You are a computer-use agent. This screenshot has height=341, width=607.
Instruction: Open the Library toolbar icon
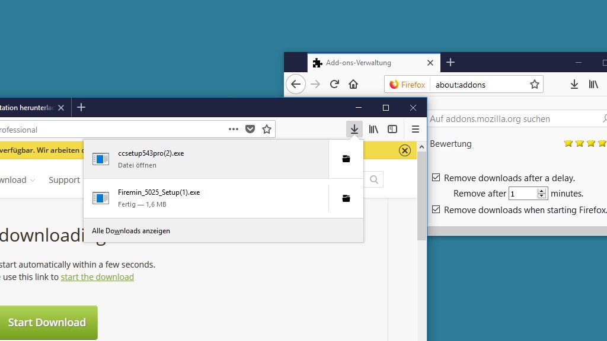(x=373, y=129)
